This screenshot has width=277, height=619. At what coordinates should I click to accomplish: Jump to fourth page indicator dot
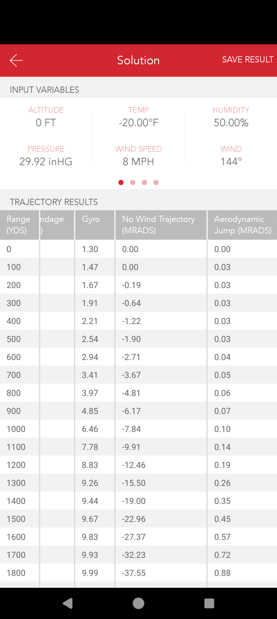pos(156,182)
